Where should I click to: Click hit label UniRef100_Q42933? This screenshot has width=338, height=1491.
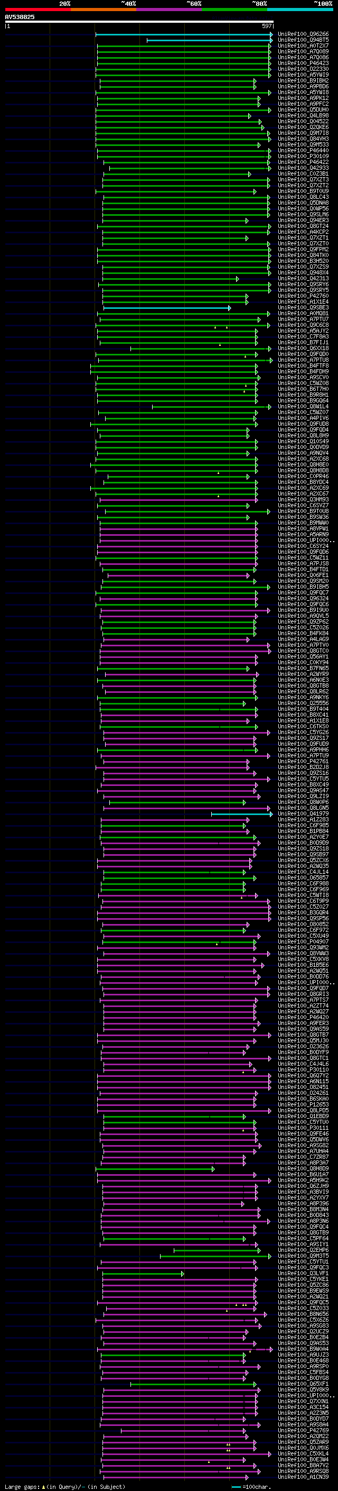pyautogui.click(x=303, y=168)
